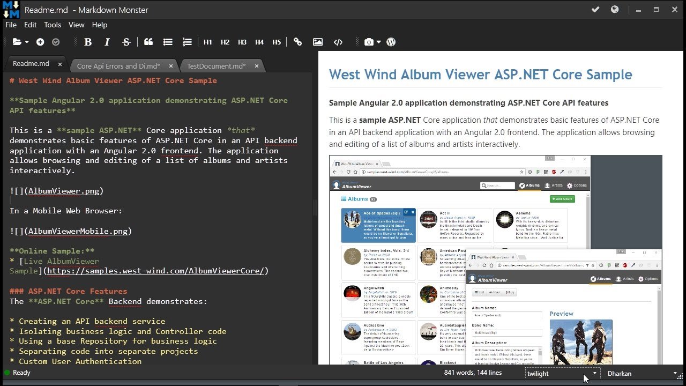Image resolution: width=686 pixels, height=386 pixels.
Task: Create a new document with plus icon
Action: pos(40,42)
